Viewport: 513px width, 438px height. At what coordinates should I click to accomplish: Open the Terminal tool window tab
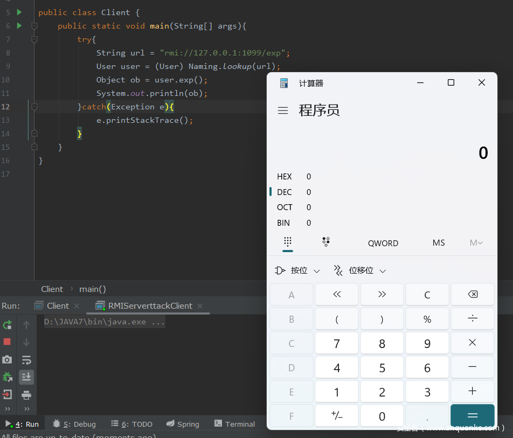234,424
